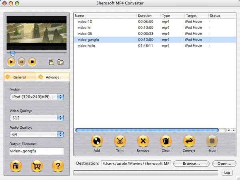Open help with the question mark icon
The width and height of the screenshot is (240, 180).
(x=58, y=166)
